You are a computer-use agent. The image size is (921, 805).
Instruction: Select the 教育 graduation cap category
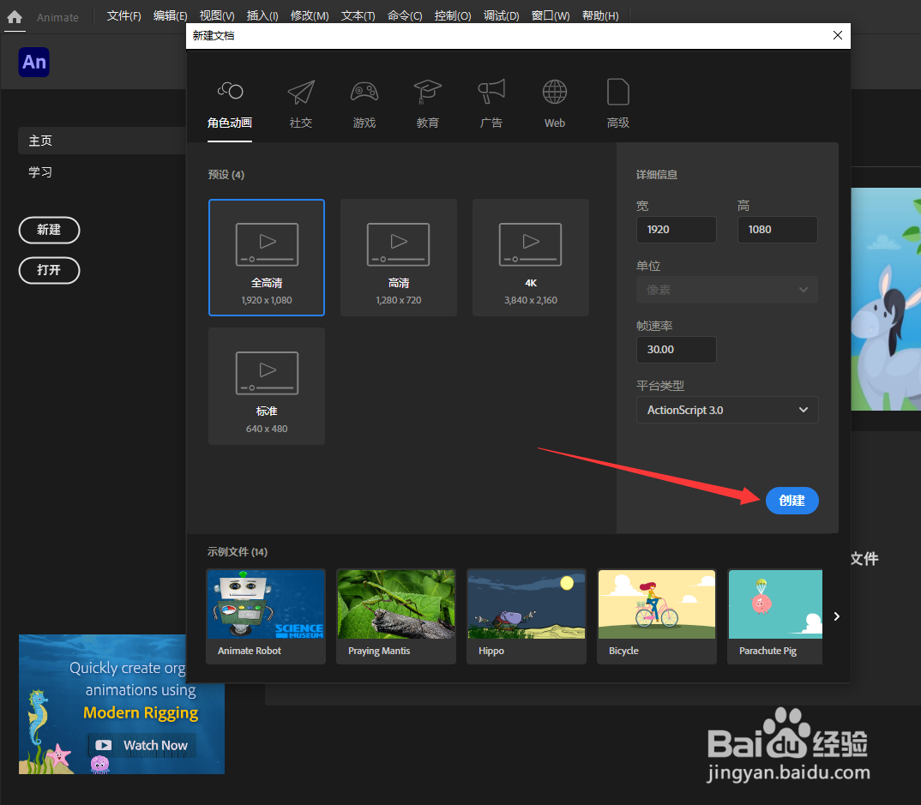[428, 105]
